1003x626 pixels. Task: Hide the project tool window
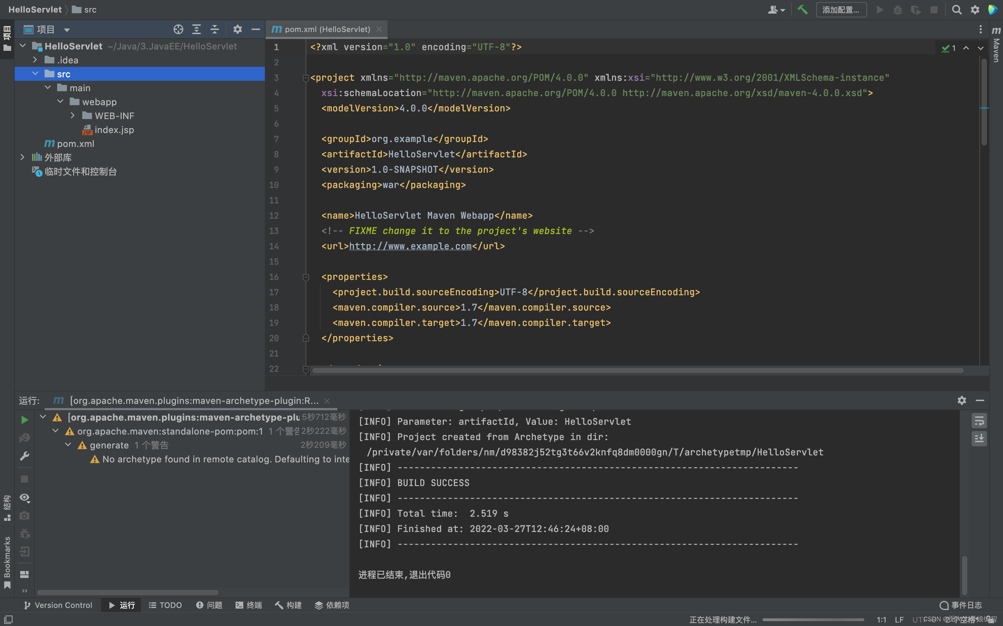click(x=255, y=29)
